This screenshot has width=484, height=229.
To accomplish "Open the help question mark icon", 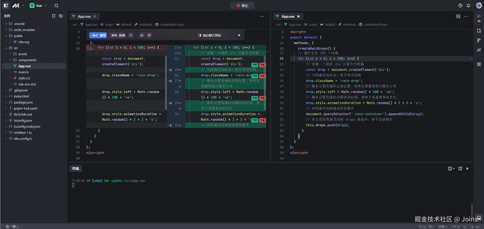I will tap(460, 6).
